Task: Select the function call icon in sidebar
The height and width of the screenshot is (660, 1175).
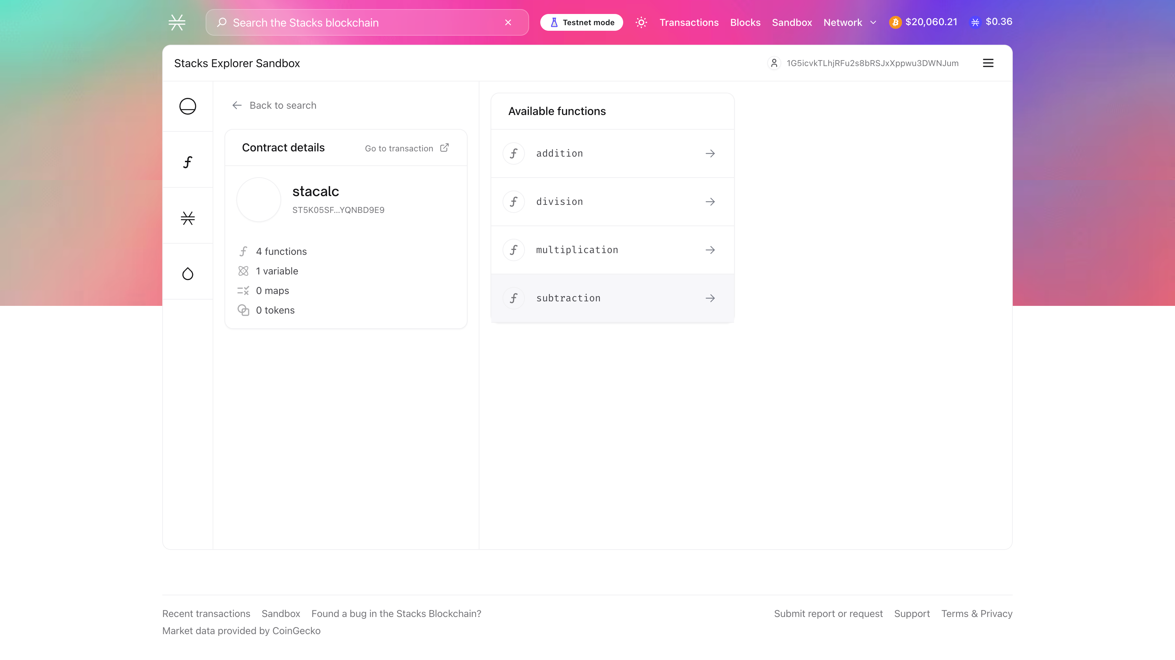Action: coord(187,162)
